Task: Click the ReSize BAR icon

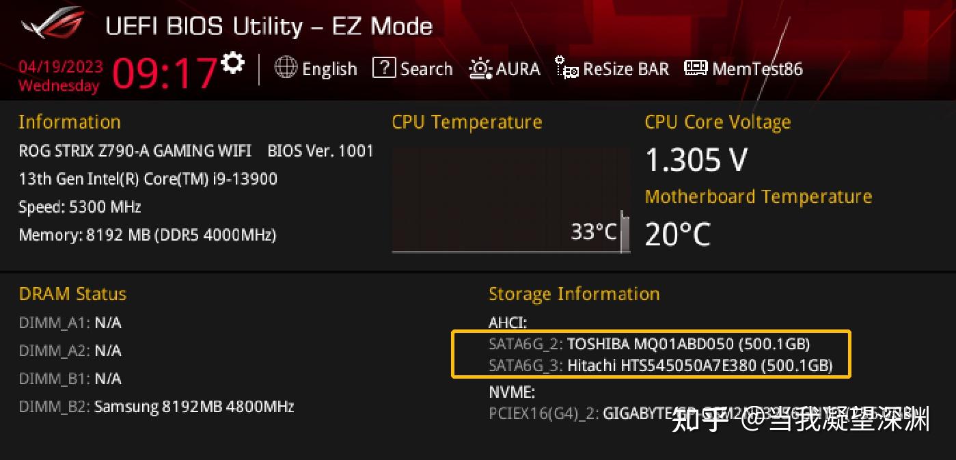Action: [x=566, y=68]
